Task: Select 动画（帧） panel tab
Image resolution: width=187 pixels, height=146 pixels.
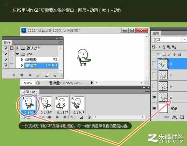Action: click(30, 92)
